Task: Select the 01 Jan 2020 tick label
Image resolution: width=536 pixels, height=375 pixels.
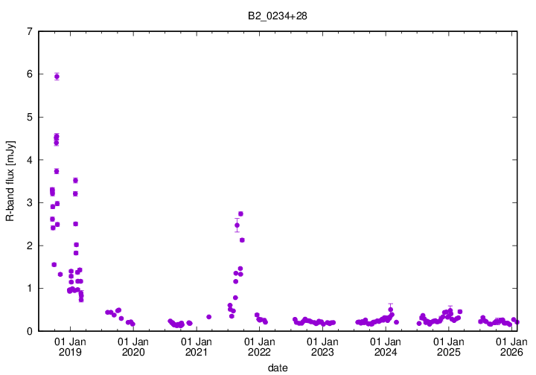Action: point(133,346)
